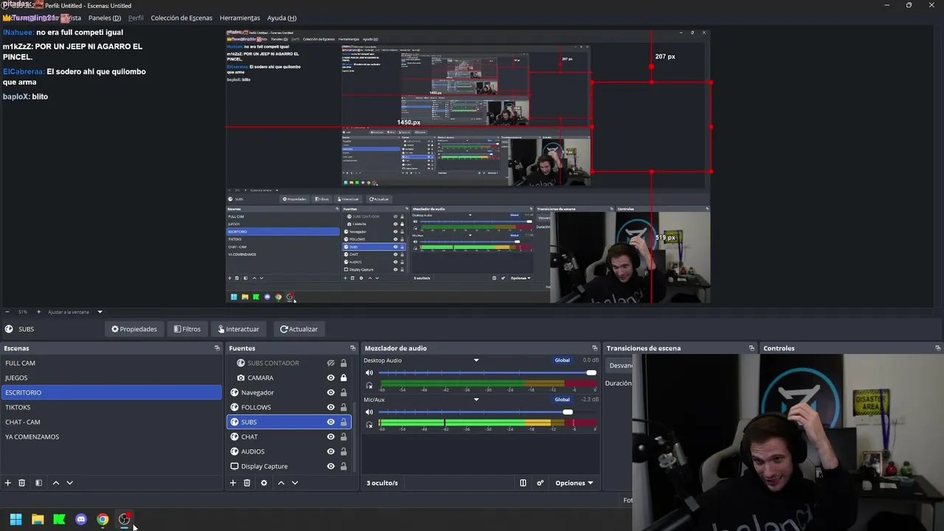This screenshot has height=531, width=944.
Task: Undock the Escenas panel
Action: point(217,348)
